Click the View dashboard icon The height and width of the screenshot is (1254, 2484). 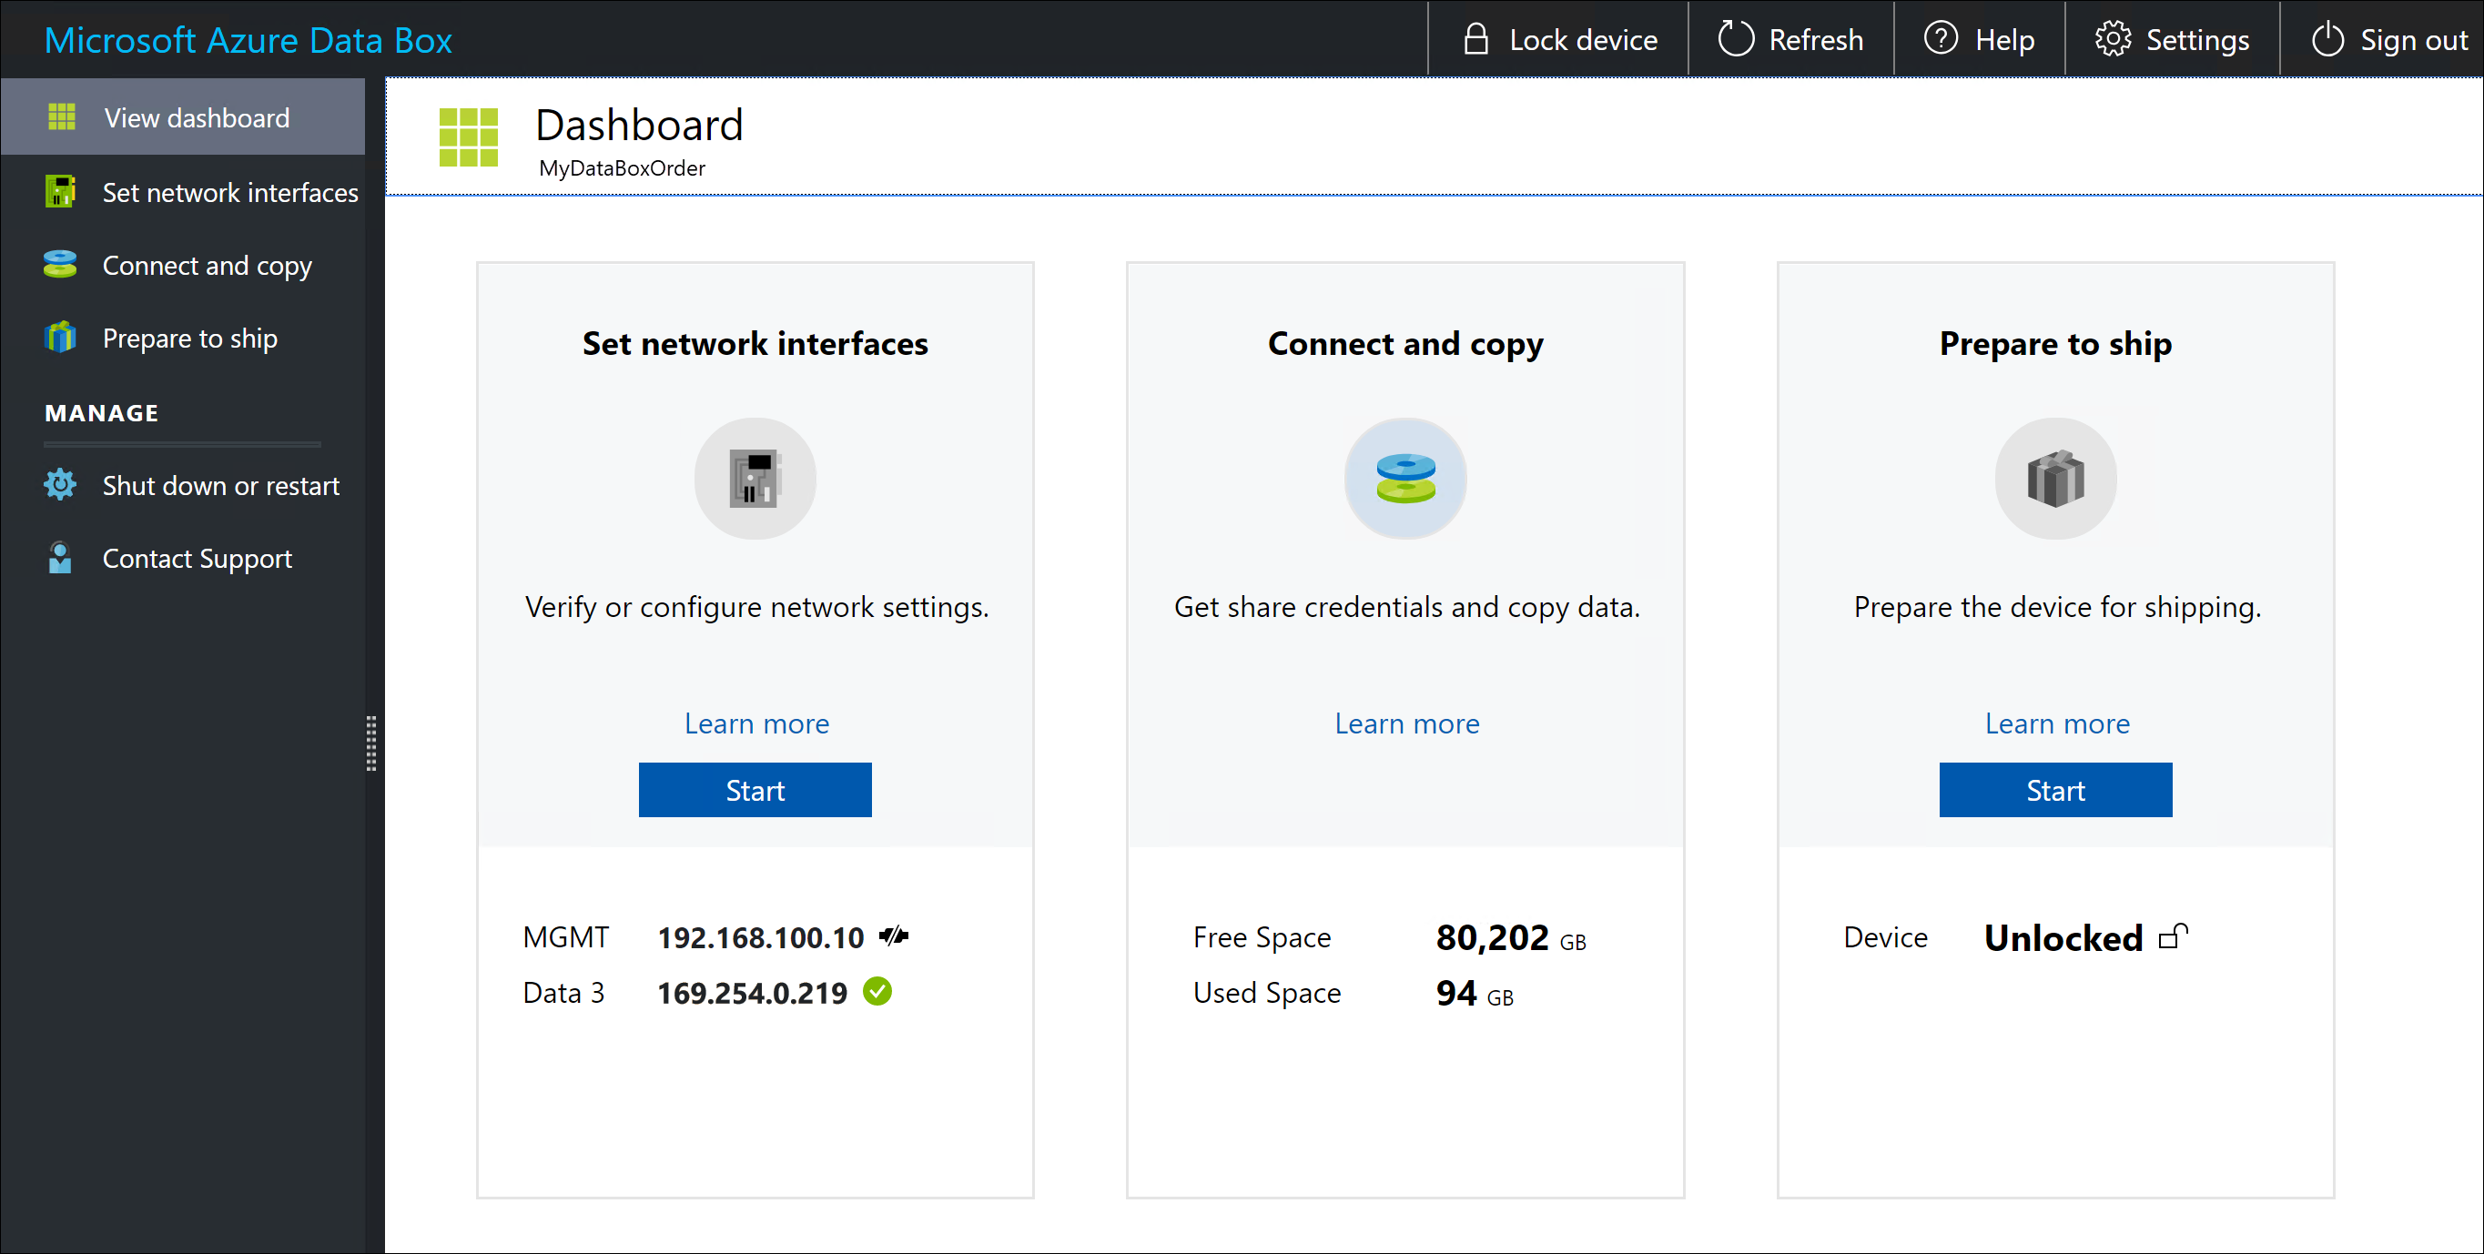coord(59,116)
